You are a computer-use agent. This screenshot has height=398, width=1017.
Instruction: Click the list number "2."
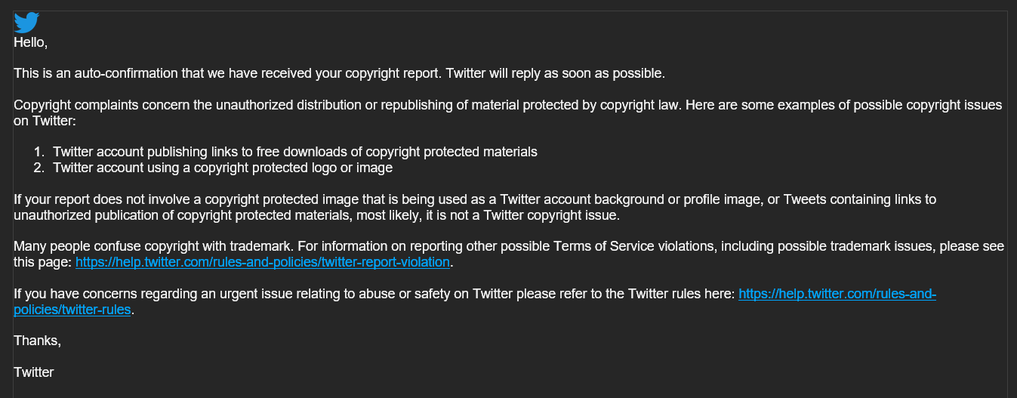40,168
